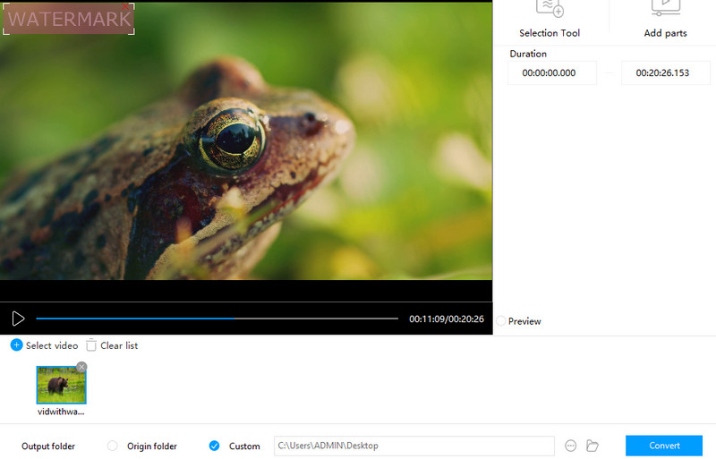
Task: Click the Output folder label
Action: click(x=48, y=446)
